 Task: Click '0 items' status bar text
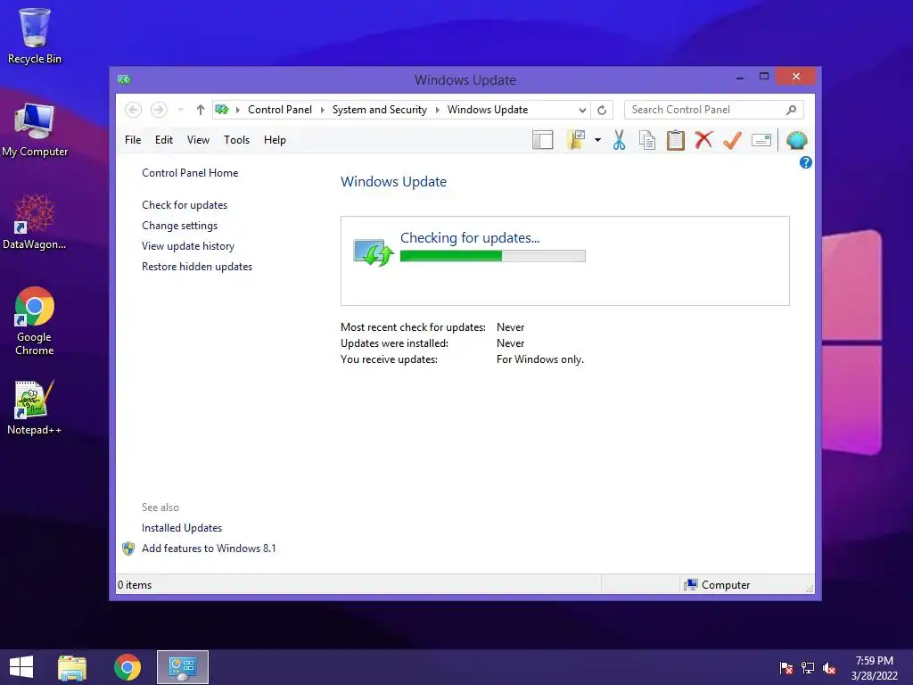tap(135, 585)
